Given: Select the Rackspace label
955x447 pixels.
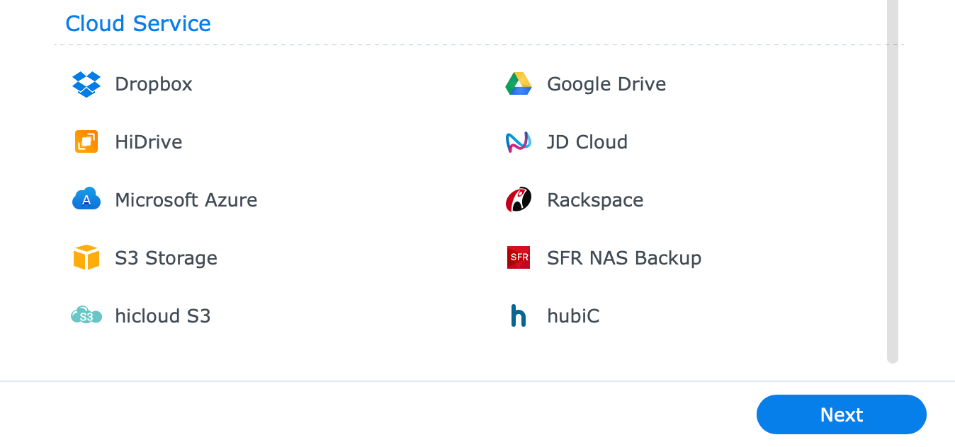Looking at the screenshot, I should click(595, 200).
